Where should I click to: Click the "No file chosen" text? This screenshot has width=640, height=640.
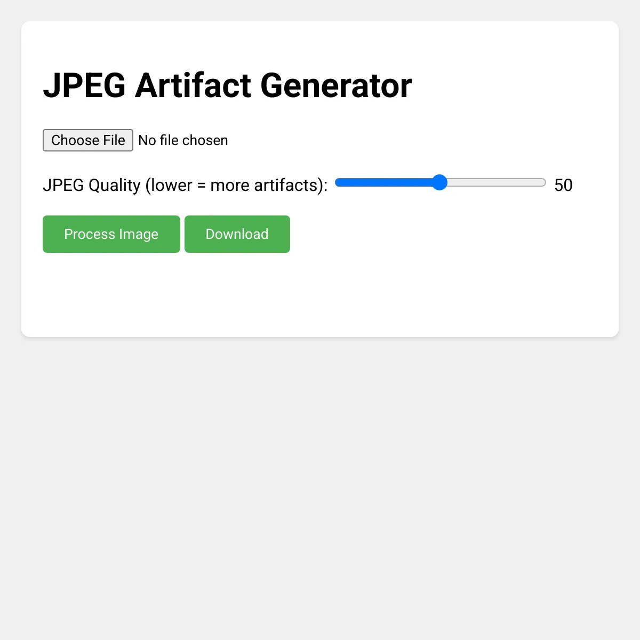pos(183,140)
